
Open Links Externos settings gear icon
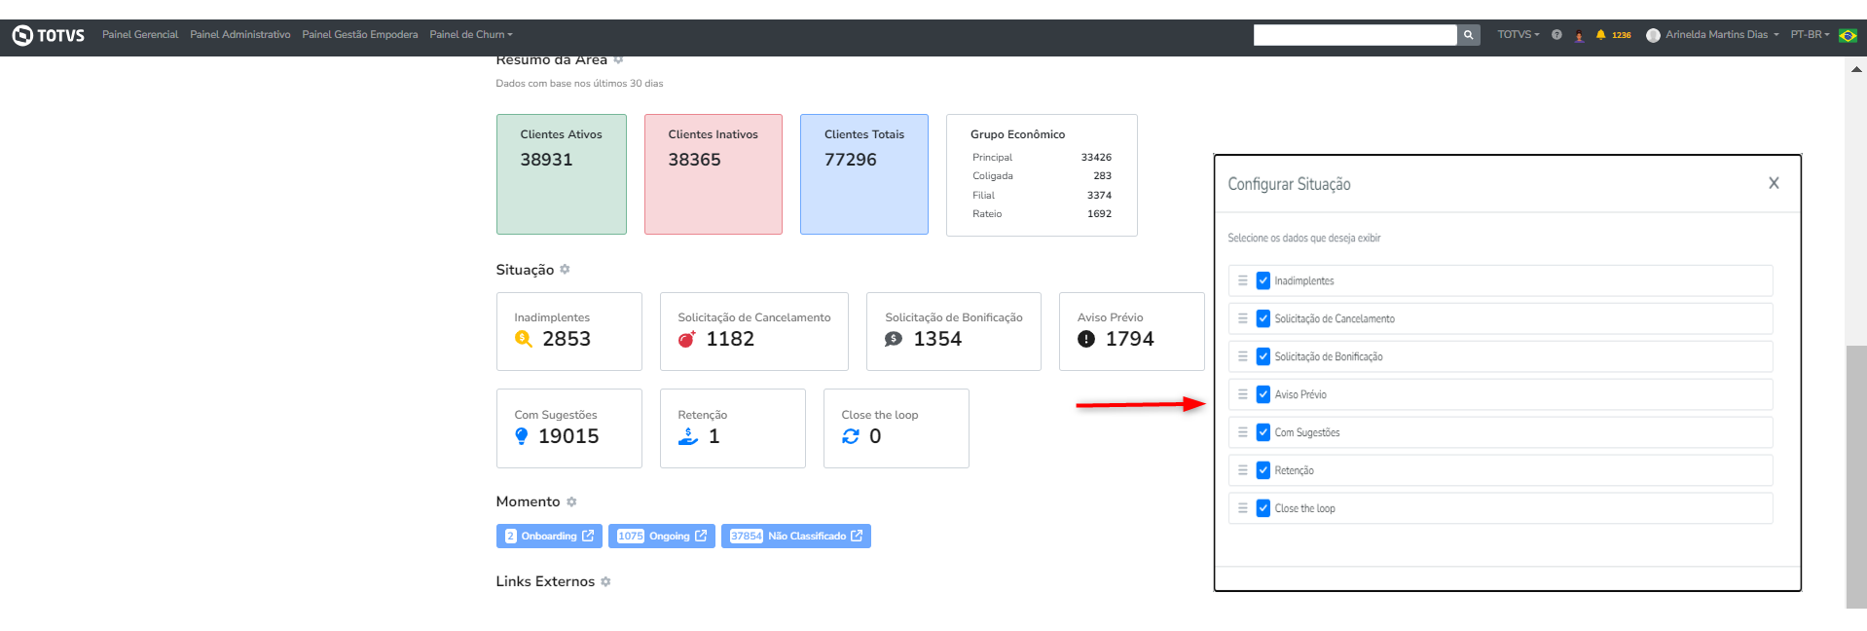click(605, 581)
